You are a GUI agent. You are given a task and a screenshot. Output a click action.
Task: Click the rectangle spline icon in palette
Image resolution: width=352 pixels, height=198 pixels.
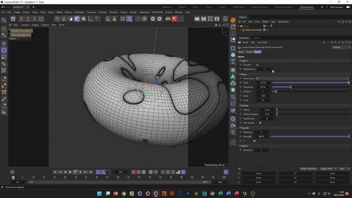pos(233,48)
